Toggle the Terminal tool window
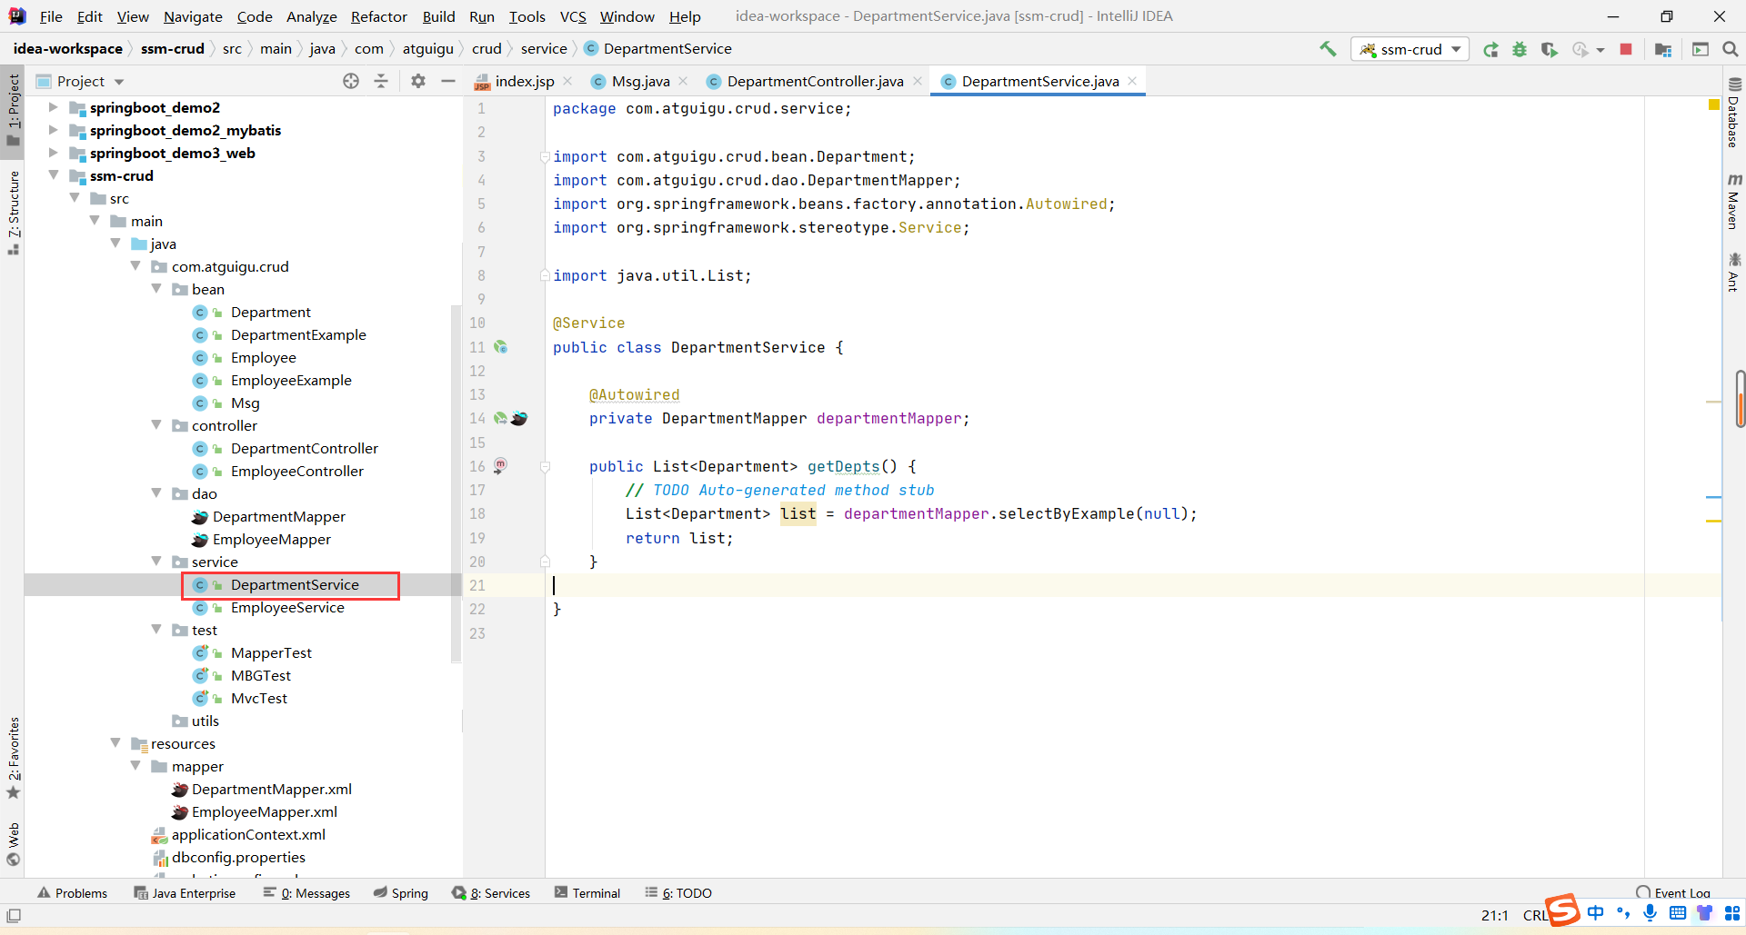 point(587,893)
